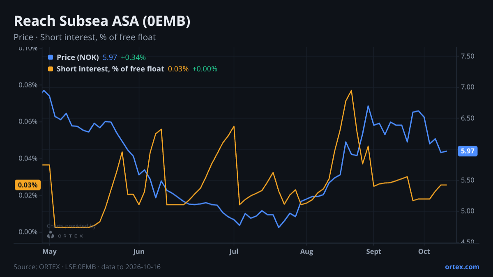Click the 7.00 right axis label
The image size is (493, 277).
pos(468,87)
